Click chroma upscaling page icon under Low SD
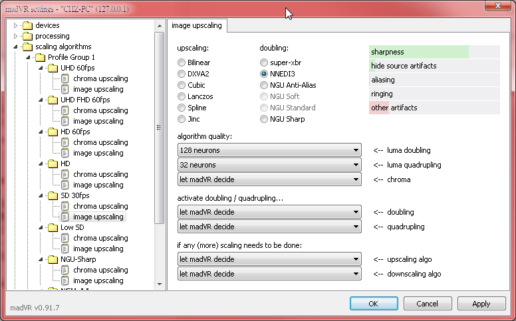The image size is (516, 321). (65, 238)
